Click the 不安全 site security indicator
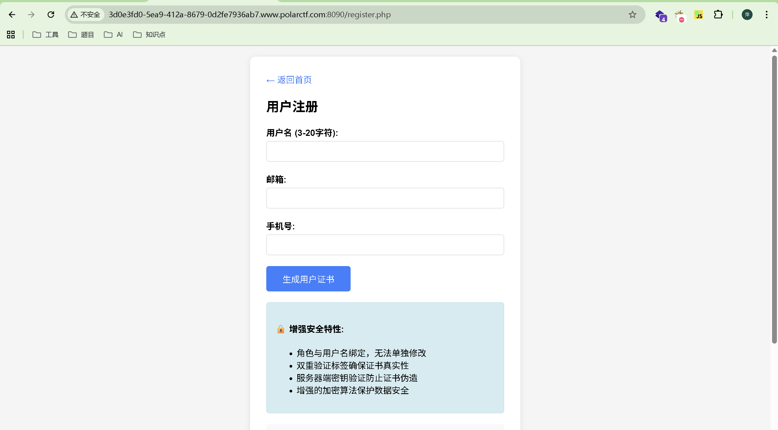778x430 pixels. click(85, 15)
